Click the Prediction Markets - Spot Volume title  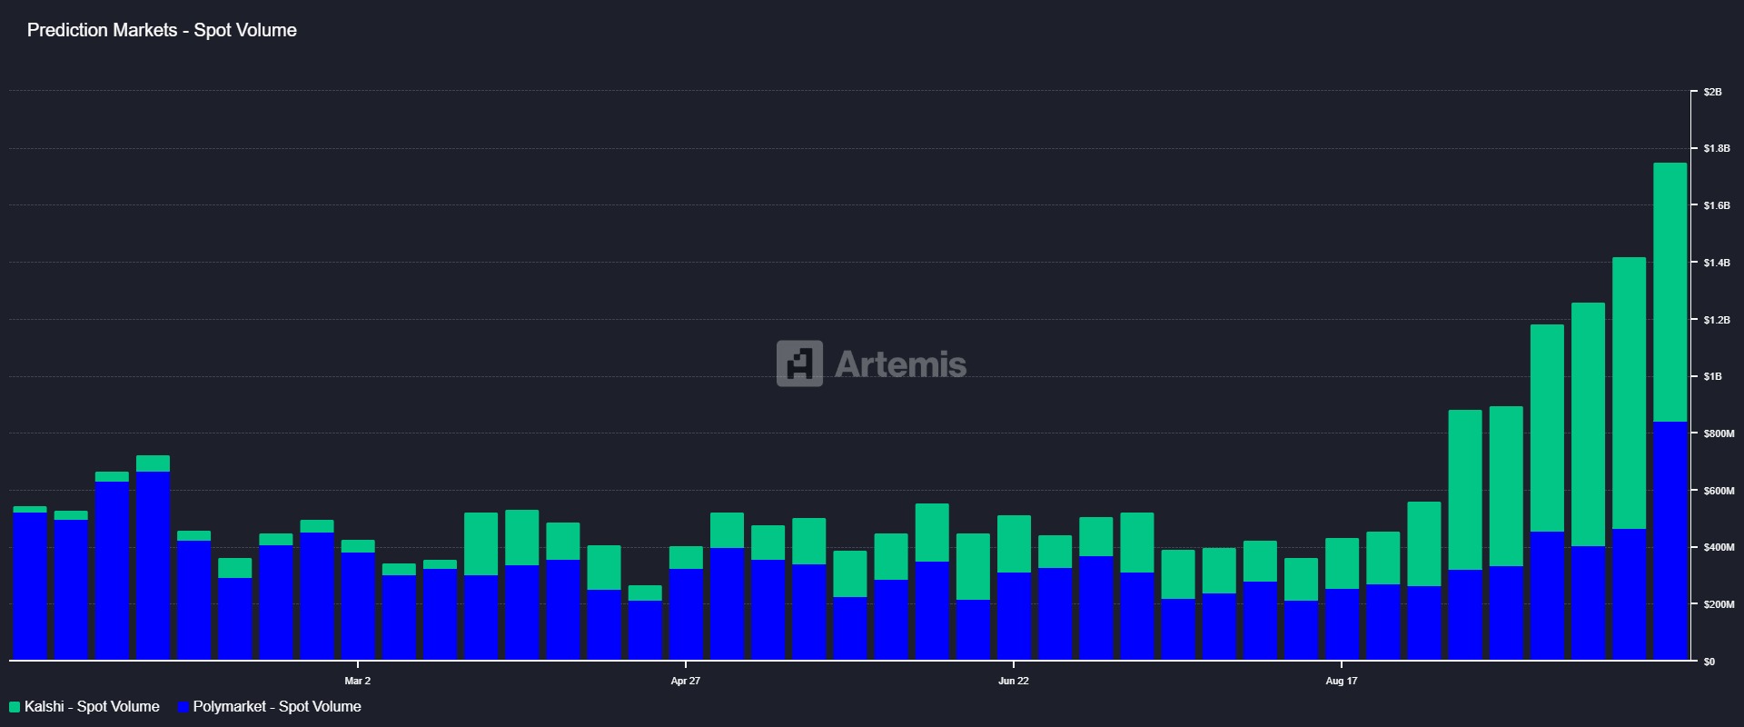coord(162,30)
